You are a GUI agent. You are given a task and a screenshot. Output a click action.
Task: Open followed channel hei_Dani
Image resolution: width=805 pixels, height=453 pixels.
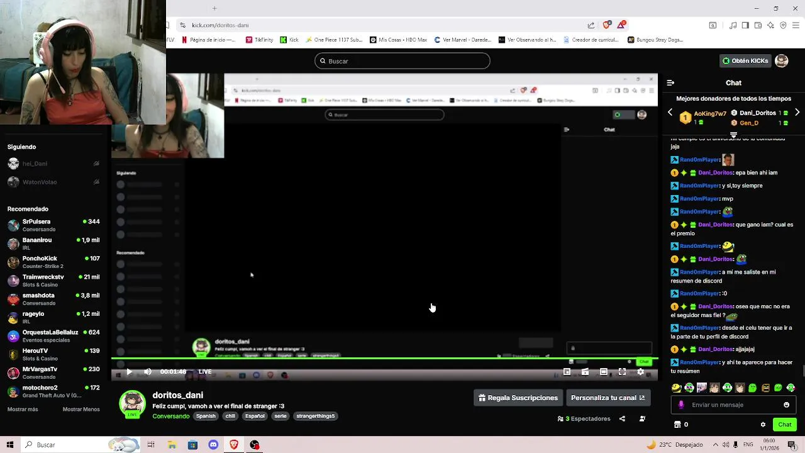tap(53, 164)
